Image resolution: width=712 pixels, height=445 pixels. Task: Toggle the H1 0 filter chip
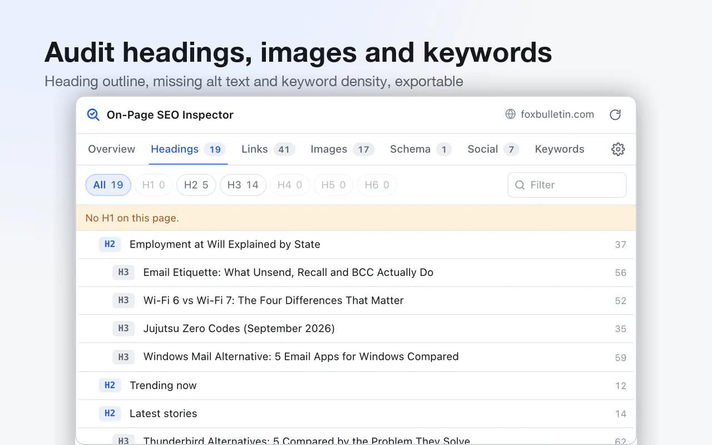coord(154,185)
